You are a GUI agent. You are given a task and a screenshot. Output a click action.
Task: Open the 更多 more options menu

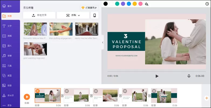pyautogui.click(x=7, y=106)
